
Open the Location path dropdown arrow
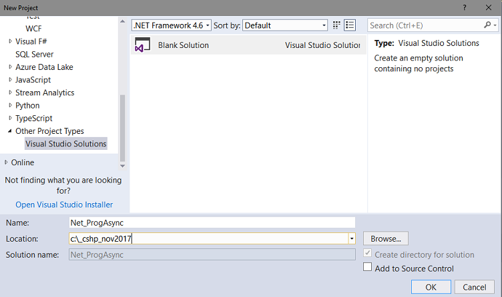tap(352, 238)
